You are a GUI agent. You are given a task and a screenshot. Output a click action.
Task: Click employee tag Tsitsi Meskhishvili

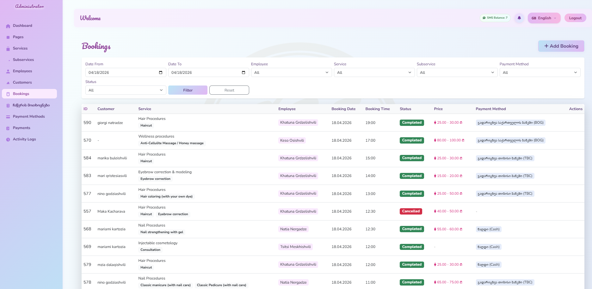tap(295, 247)
